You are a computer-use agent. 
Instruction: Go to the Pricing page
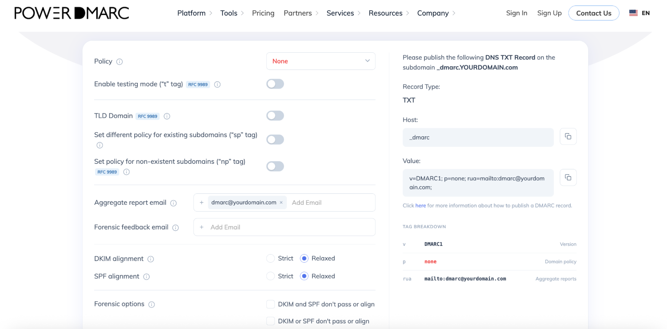coord(263,13)
